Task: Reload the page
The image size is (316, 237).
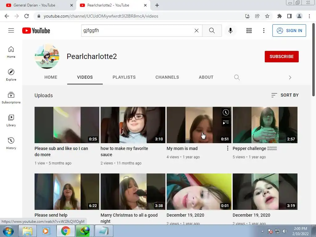Action: (27, 16)
